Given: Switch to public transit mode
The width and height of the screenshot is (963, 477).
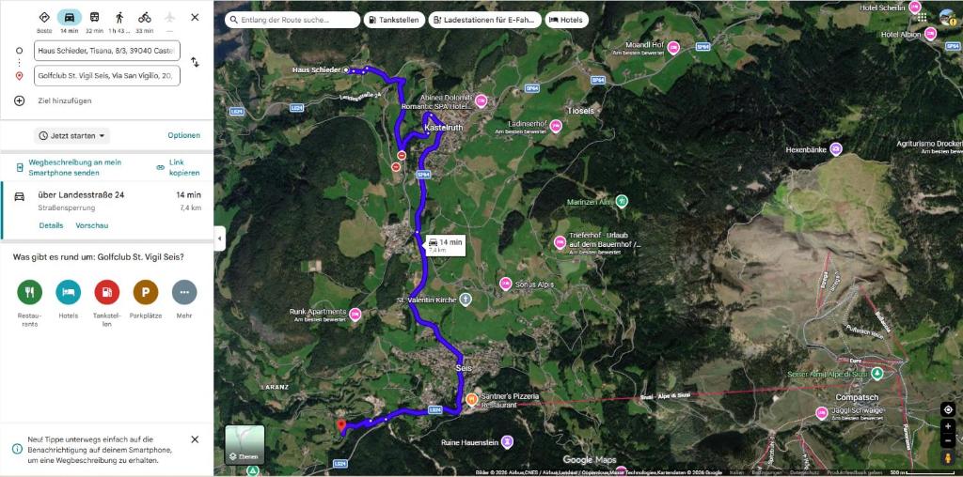Looking at the screenshot, I should (95, 17).
